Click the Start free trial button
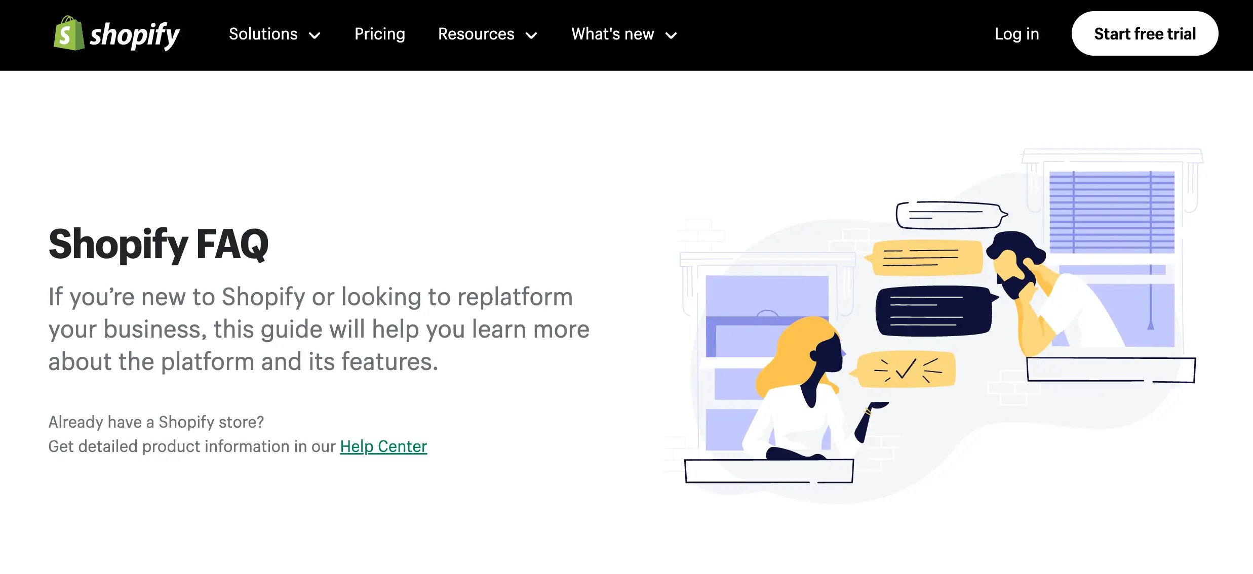Viewport: 1253px width, 574px height. 1145,33
